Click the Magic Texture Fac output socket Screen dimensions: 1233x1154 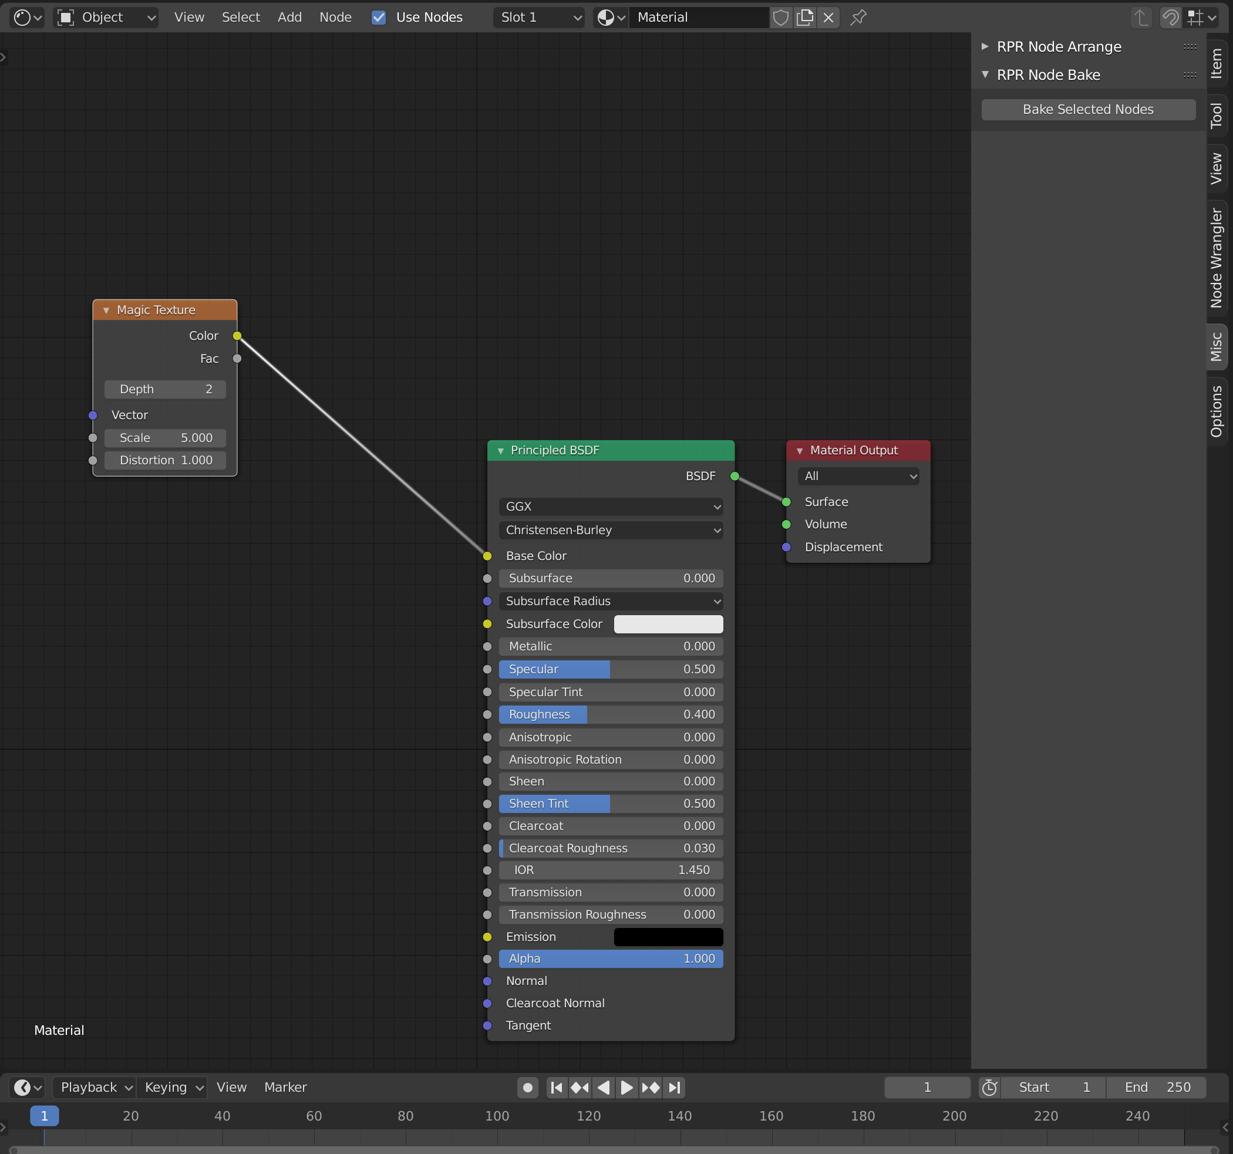click(x=237, y=359)
